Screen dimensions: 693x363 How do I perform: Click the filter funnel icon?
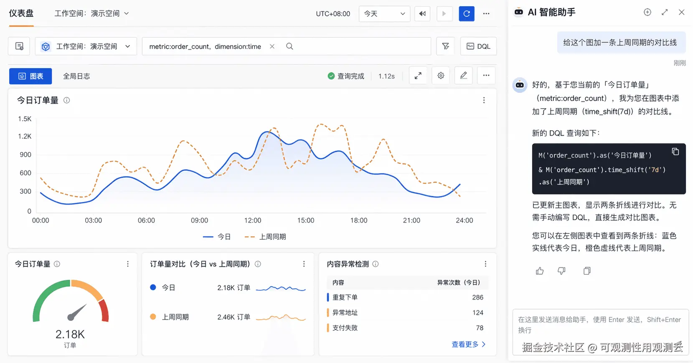[x=446, y=46]
